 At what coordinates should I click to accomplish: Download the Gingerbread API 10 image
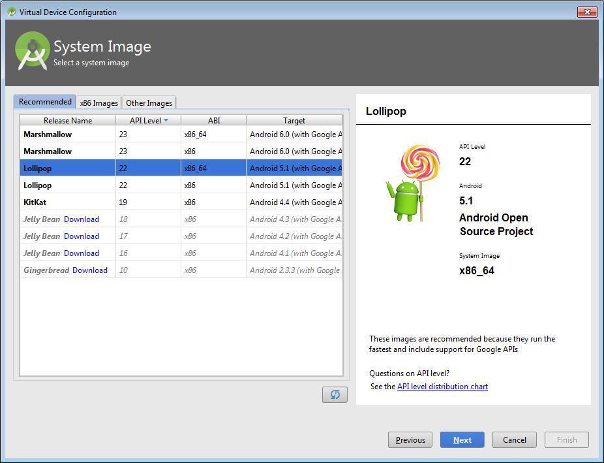[90, 270]
